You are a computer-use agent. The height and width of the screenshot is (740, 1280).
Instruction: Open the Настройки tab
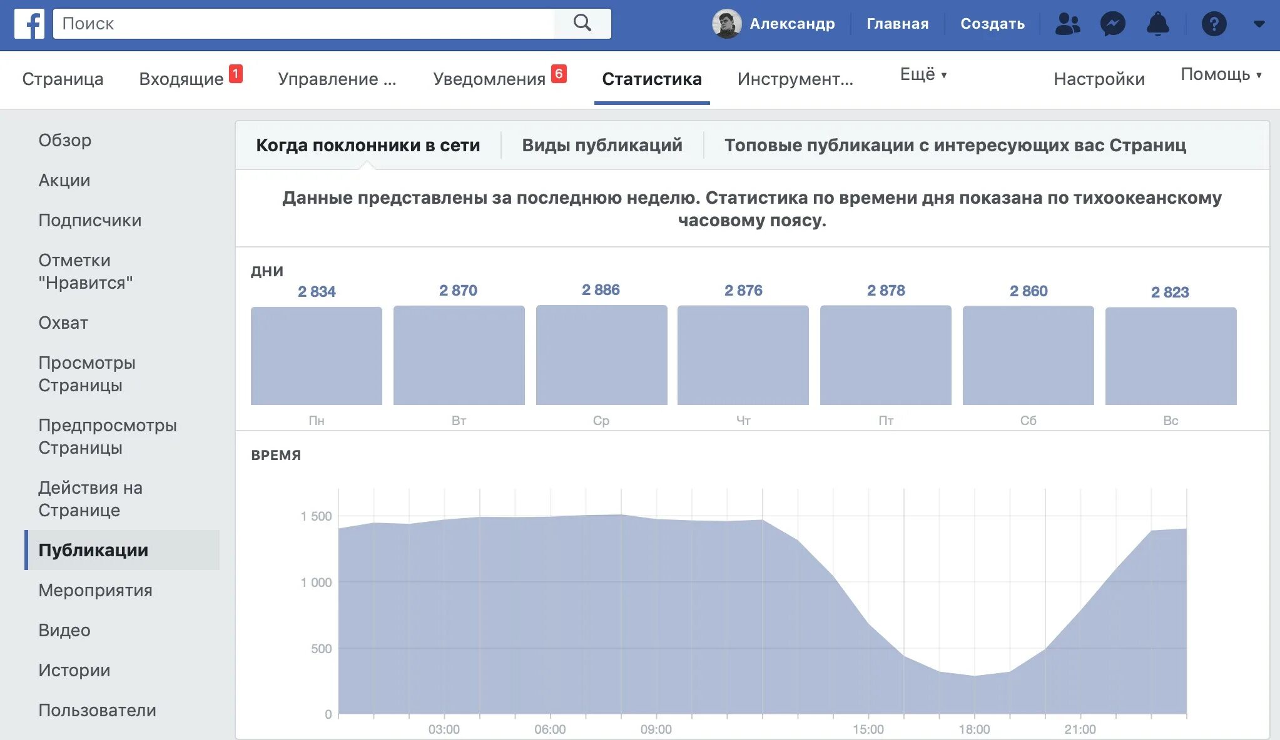1099,79
